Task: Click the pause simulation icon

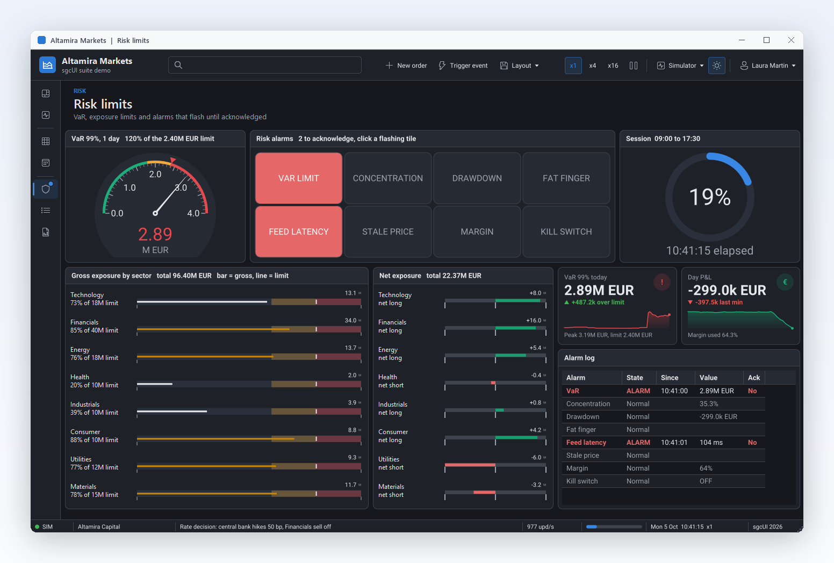Action: pyautogui.click(x=634, y=66)
